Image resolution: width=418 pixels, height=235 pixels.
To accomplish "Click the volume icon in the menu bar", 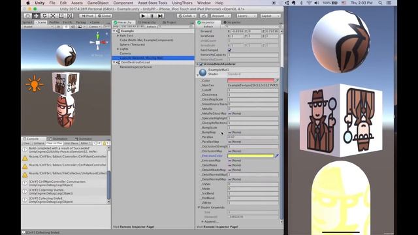I will (316, 3).
